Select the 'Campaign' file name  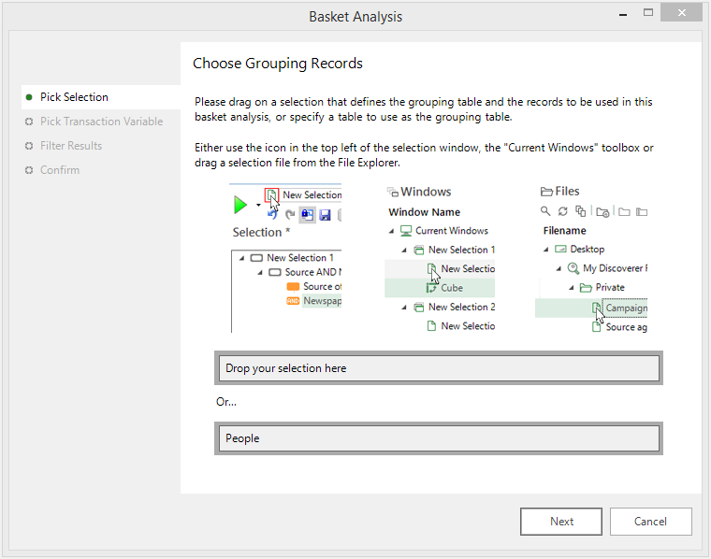(626, 308)
